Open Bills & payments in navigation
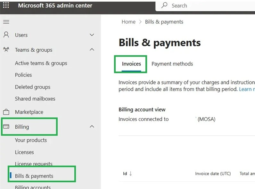Screen dimensions: 255x189 pos(34,176)
